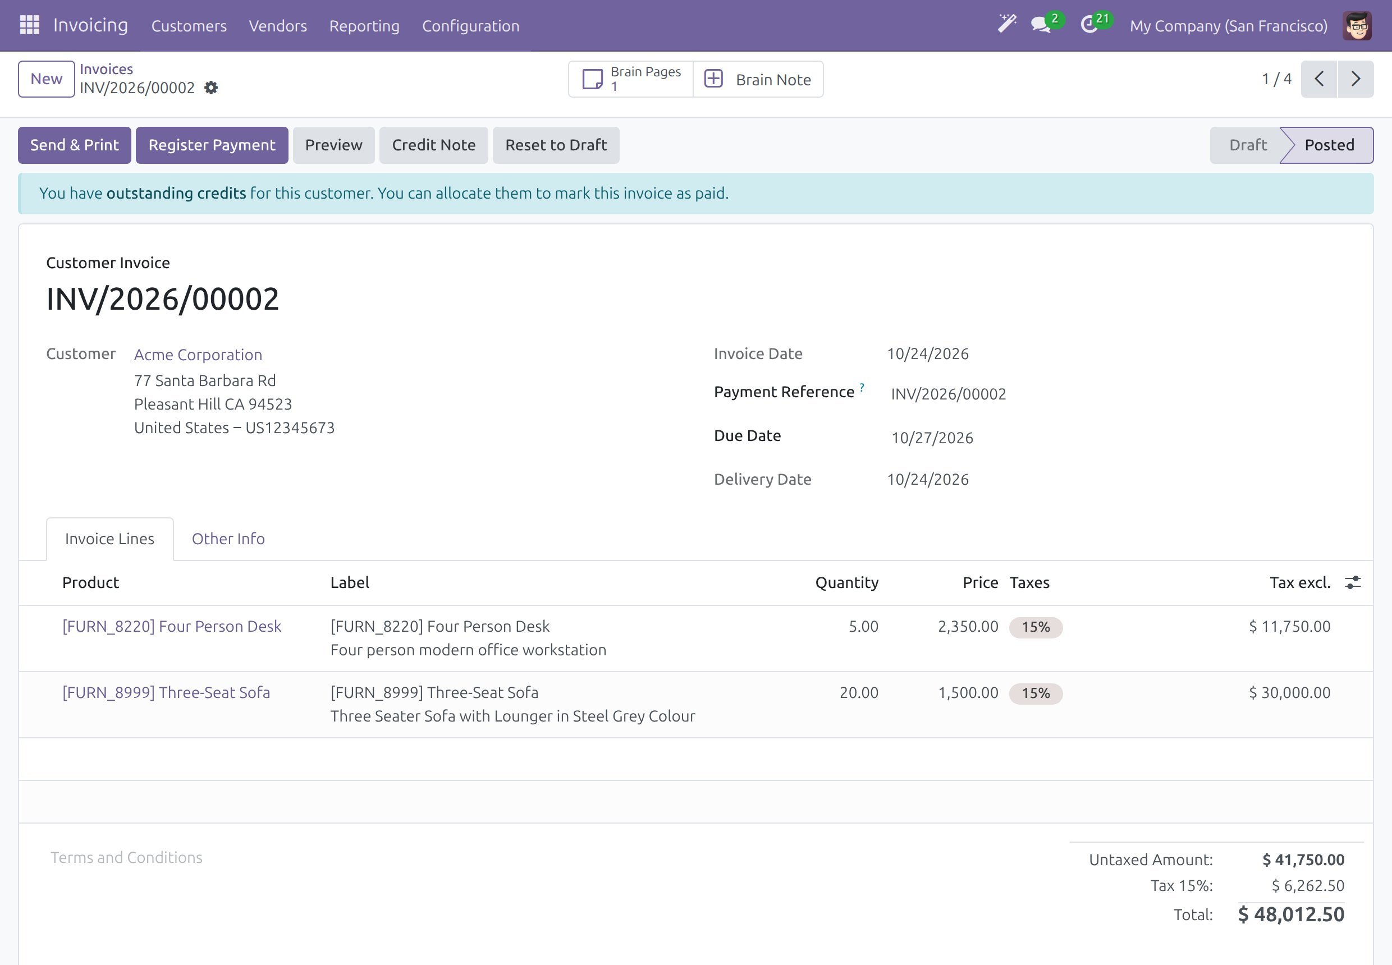Open the activities clock icon with badge 21

(x=1095, y=24)
